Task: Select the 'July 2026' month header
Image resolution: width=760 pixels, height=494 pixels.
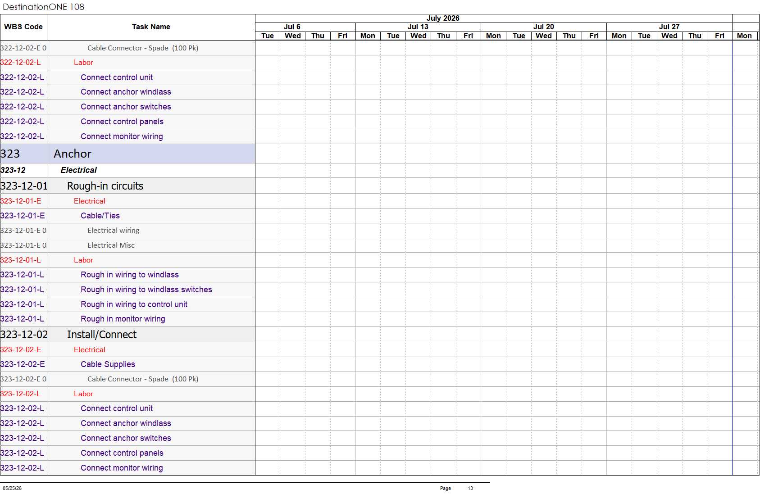Action: click(443, 18)
